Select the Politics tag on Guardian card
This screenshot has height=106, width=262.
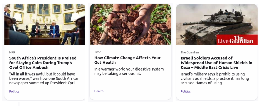point(185,91)
